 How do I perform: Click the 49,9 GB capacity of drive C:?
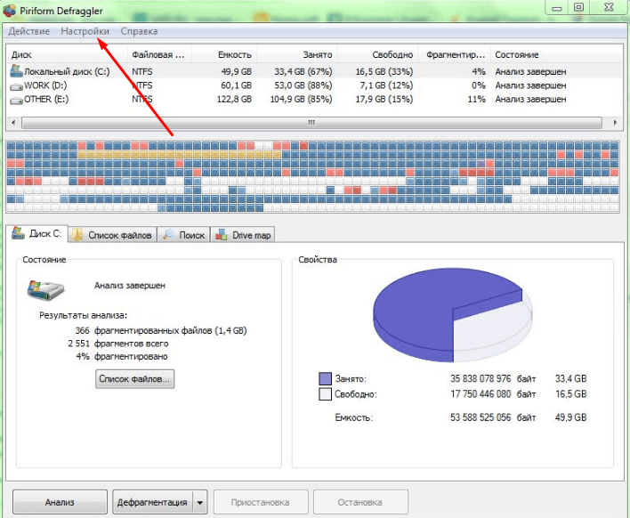(x=236, y=72)
